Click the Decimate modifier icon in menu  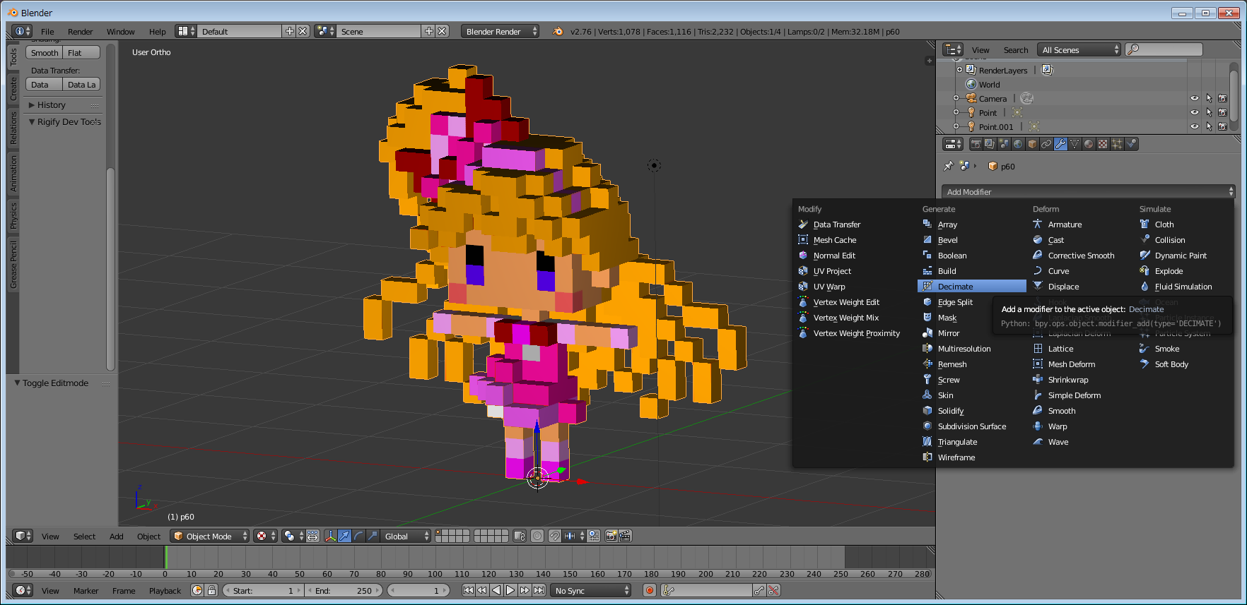click(x=927, y=286)
